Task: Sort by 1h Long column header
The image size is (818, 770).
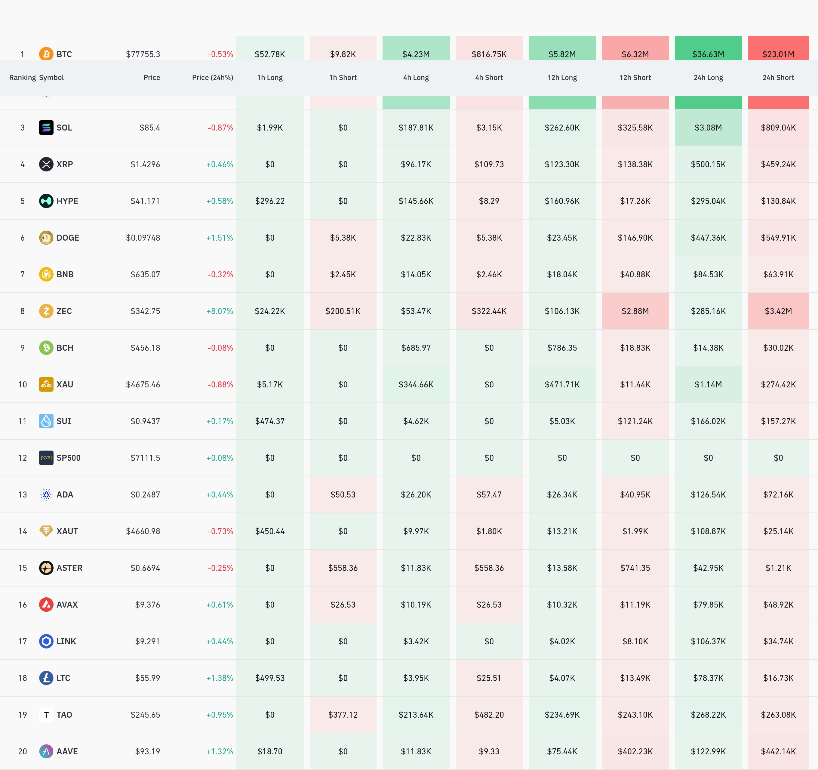Action: 270,77
